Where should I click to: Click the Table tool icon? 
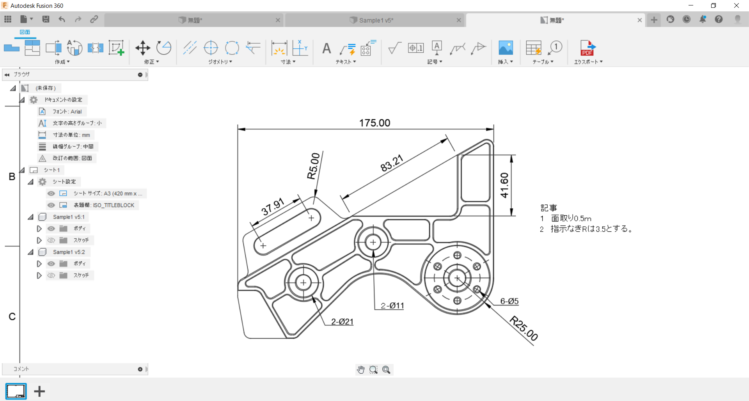(x=534, y=48)
